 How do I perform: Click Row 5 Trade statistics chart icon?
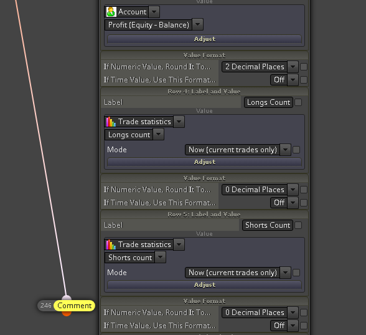[111, 245]
